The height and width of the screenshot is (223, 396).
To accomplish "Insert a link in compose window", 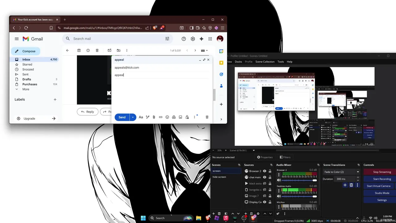I will point(161,117).
